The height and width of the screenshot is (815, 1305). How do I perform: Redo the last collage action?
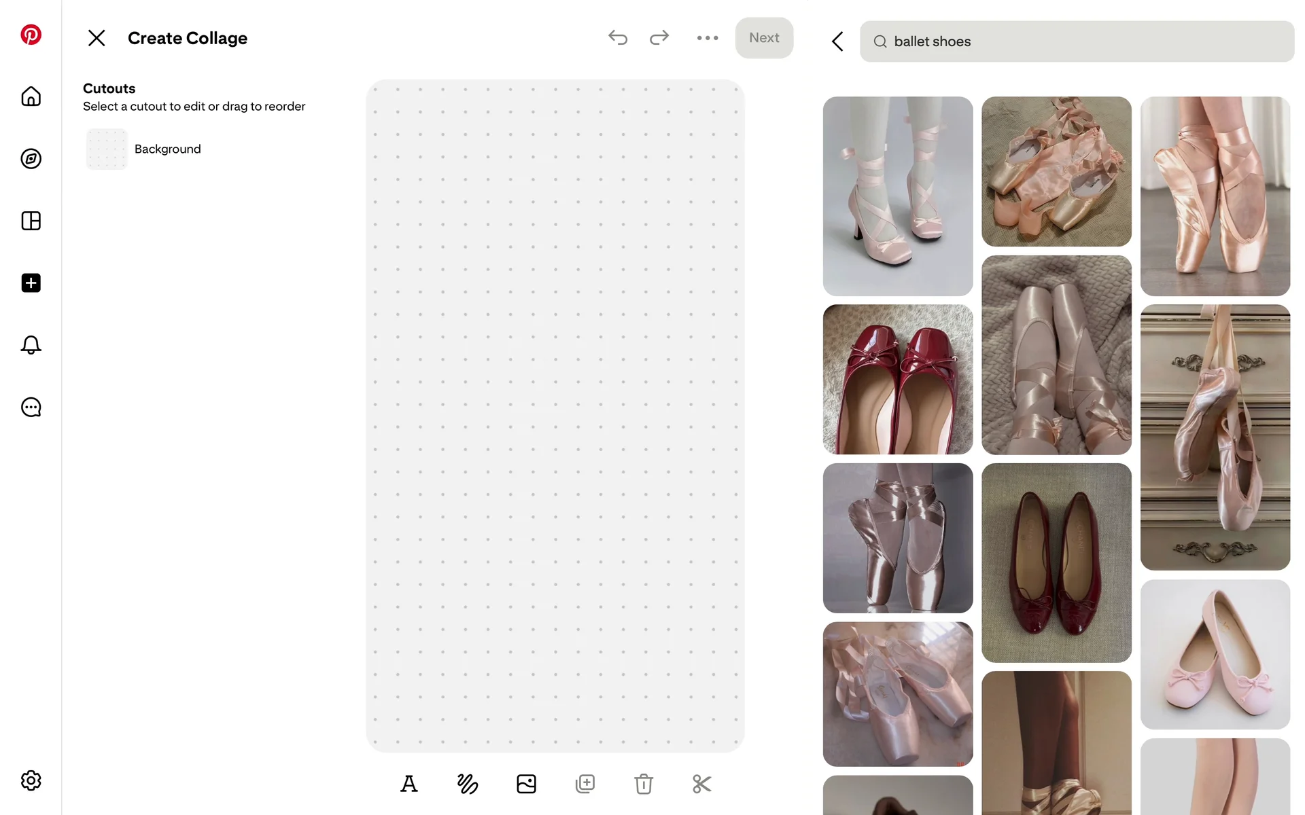coord(659,38)
